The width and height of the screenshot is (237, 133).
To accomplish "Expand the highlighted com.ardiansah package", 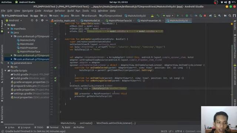I will point(11,59).
